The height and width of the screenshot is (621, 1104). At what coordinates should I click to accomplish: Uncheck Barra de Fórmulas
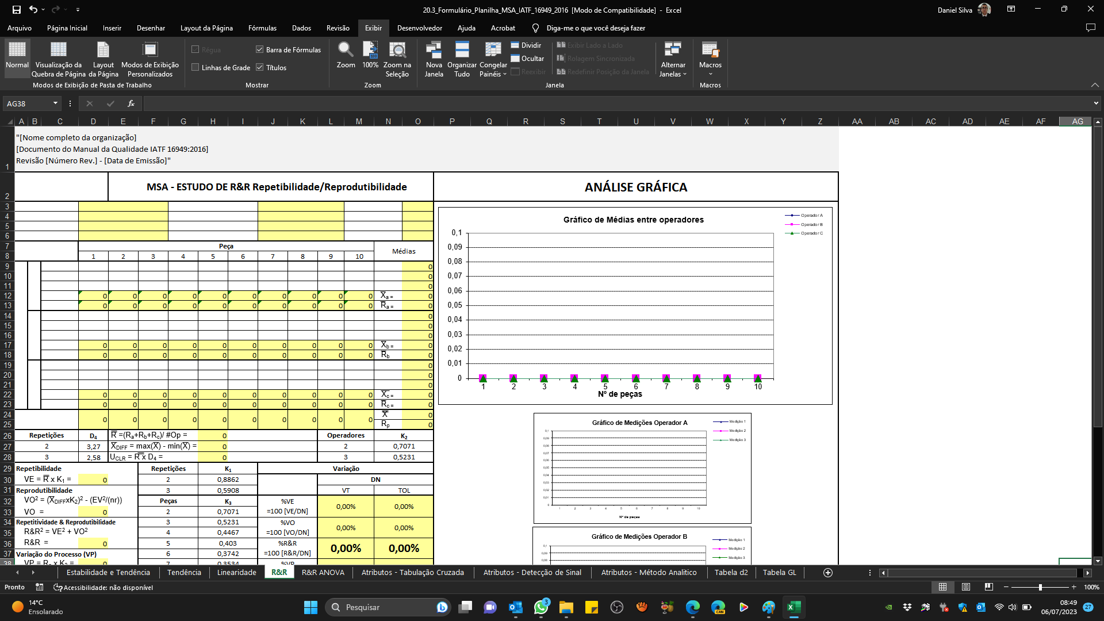260,49
